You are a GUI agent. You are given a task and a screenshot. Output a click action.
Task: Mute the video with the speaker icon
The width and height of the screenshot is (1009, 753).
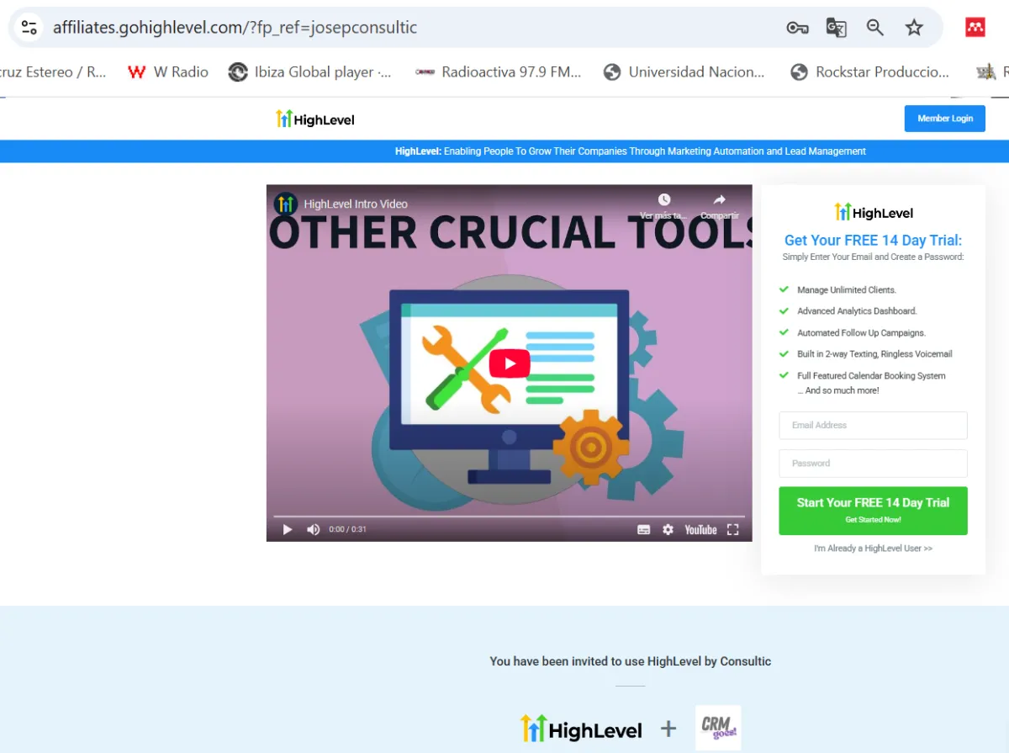click(x=313, y=529)
